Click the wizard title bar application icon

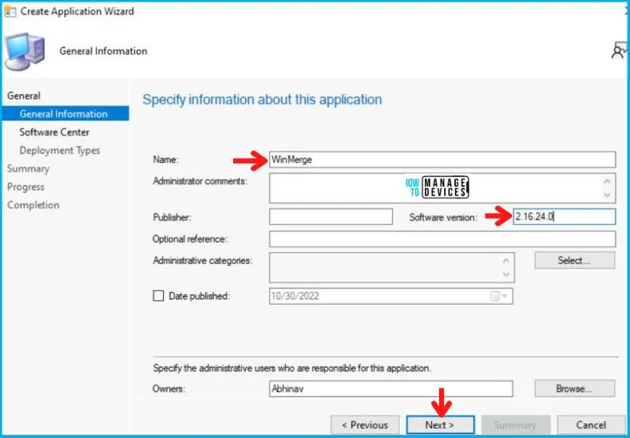pyautogui.click(x=10, y=11)
